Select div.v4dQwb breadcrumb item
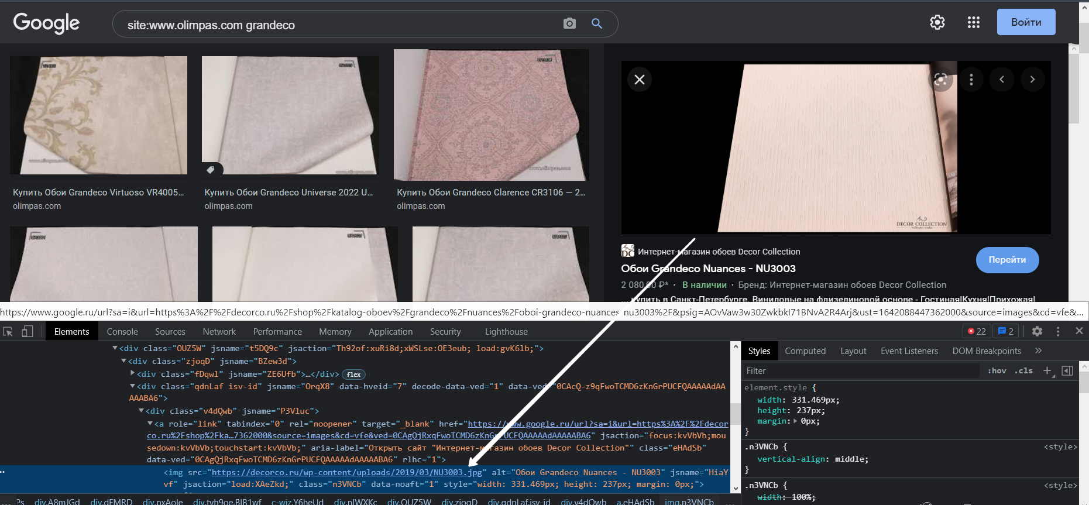Viewport: 1089px width, 505px height. point(583,501)
